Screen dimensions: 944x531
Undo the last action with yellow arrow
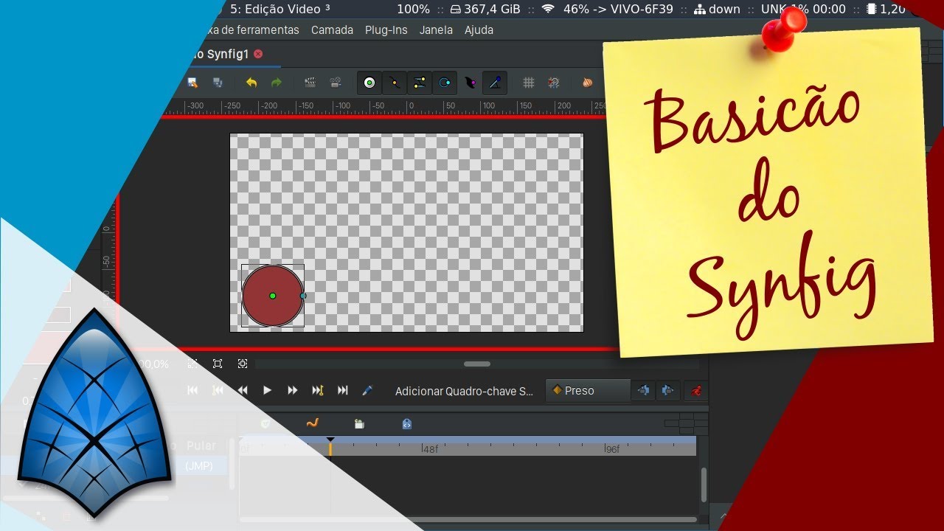point(251,83)
